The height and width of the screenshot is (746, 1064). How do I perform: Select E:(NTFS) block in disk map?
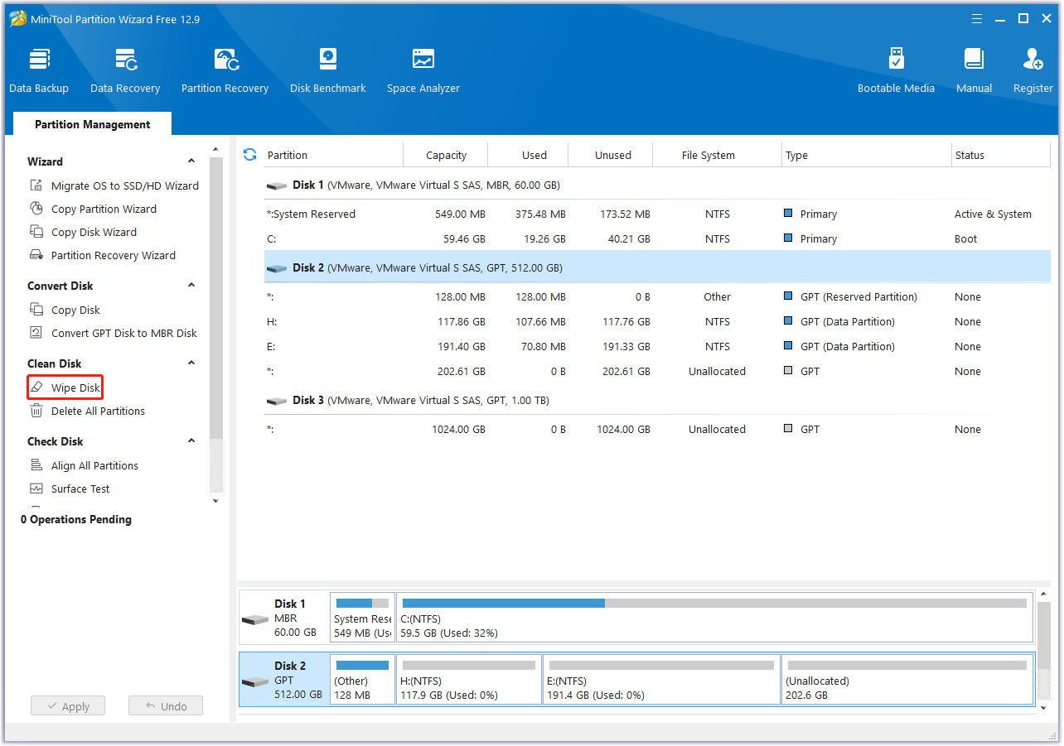662,680
